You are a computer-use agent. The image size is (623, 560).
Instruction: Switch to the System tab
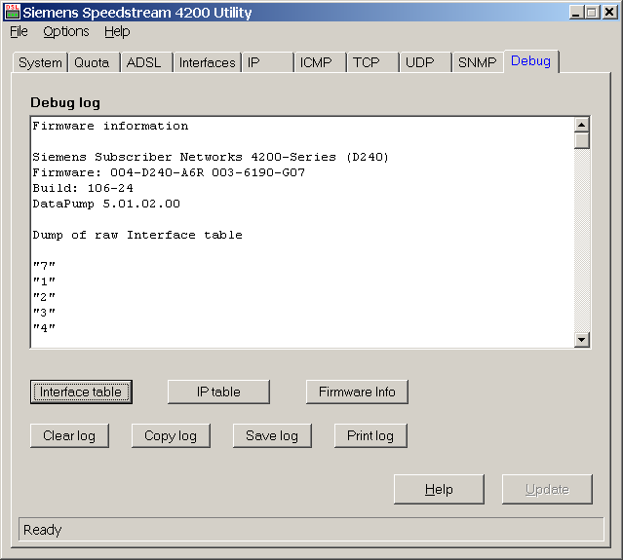40,62
